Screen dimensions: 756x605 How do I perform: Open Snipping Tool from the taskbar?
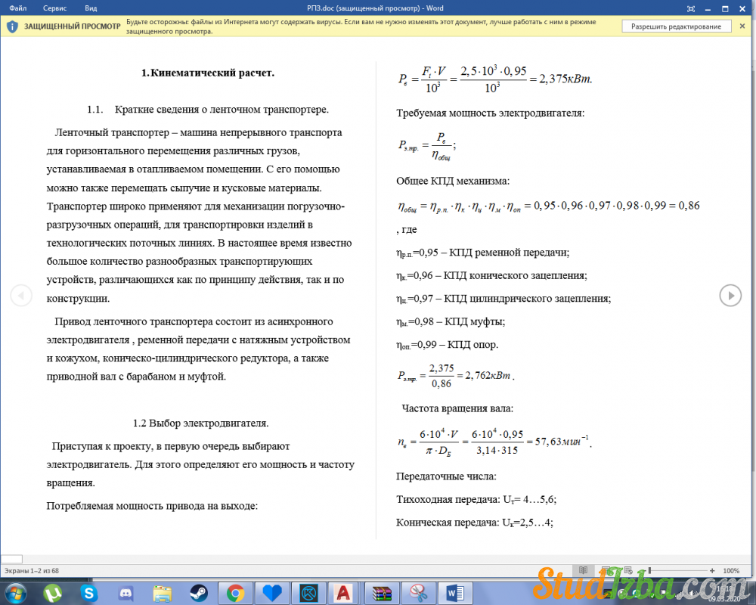pyautogui.click(x=418, y=594)
